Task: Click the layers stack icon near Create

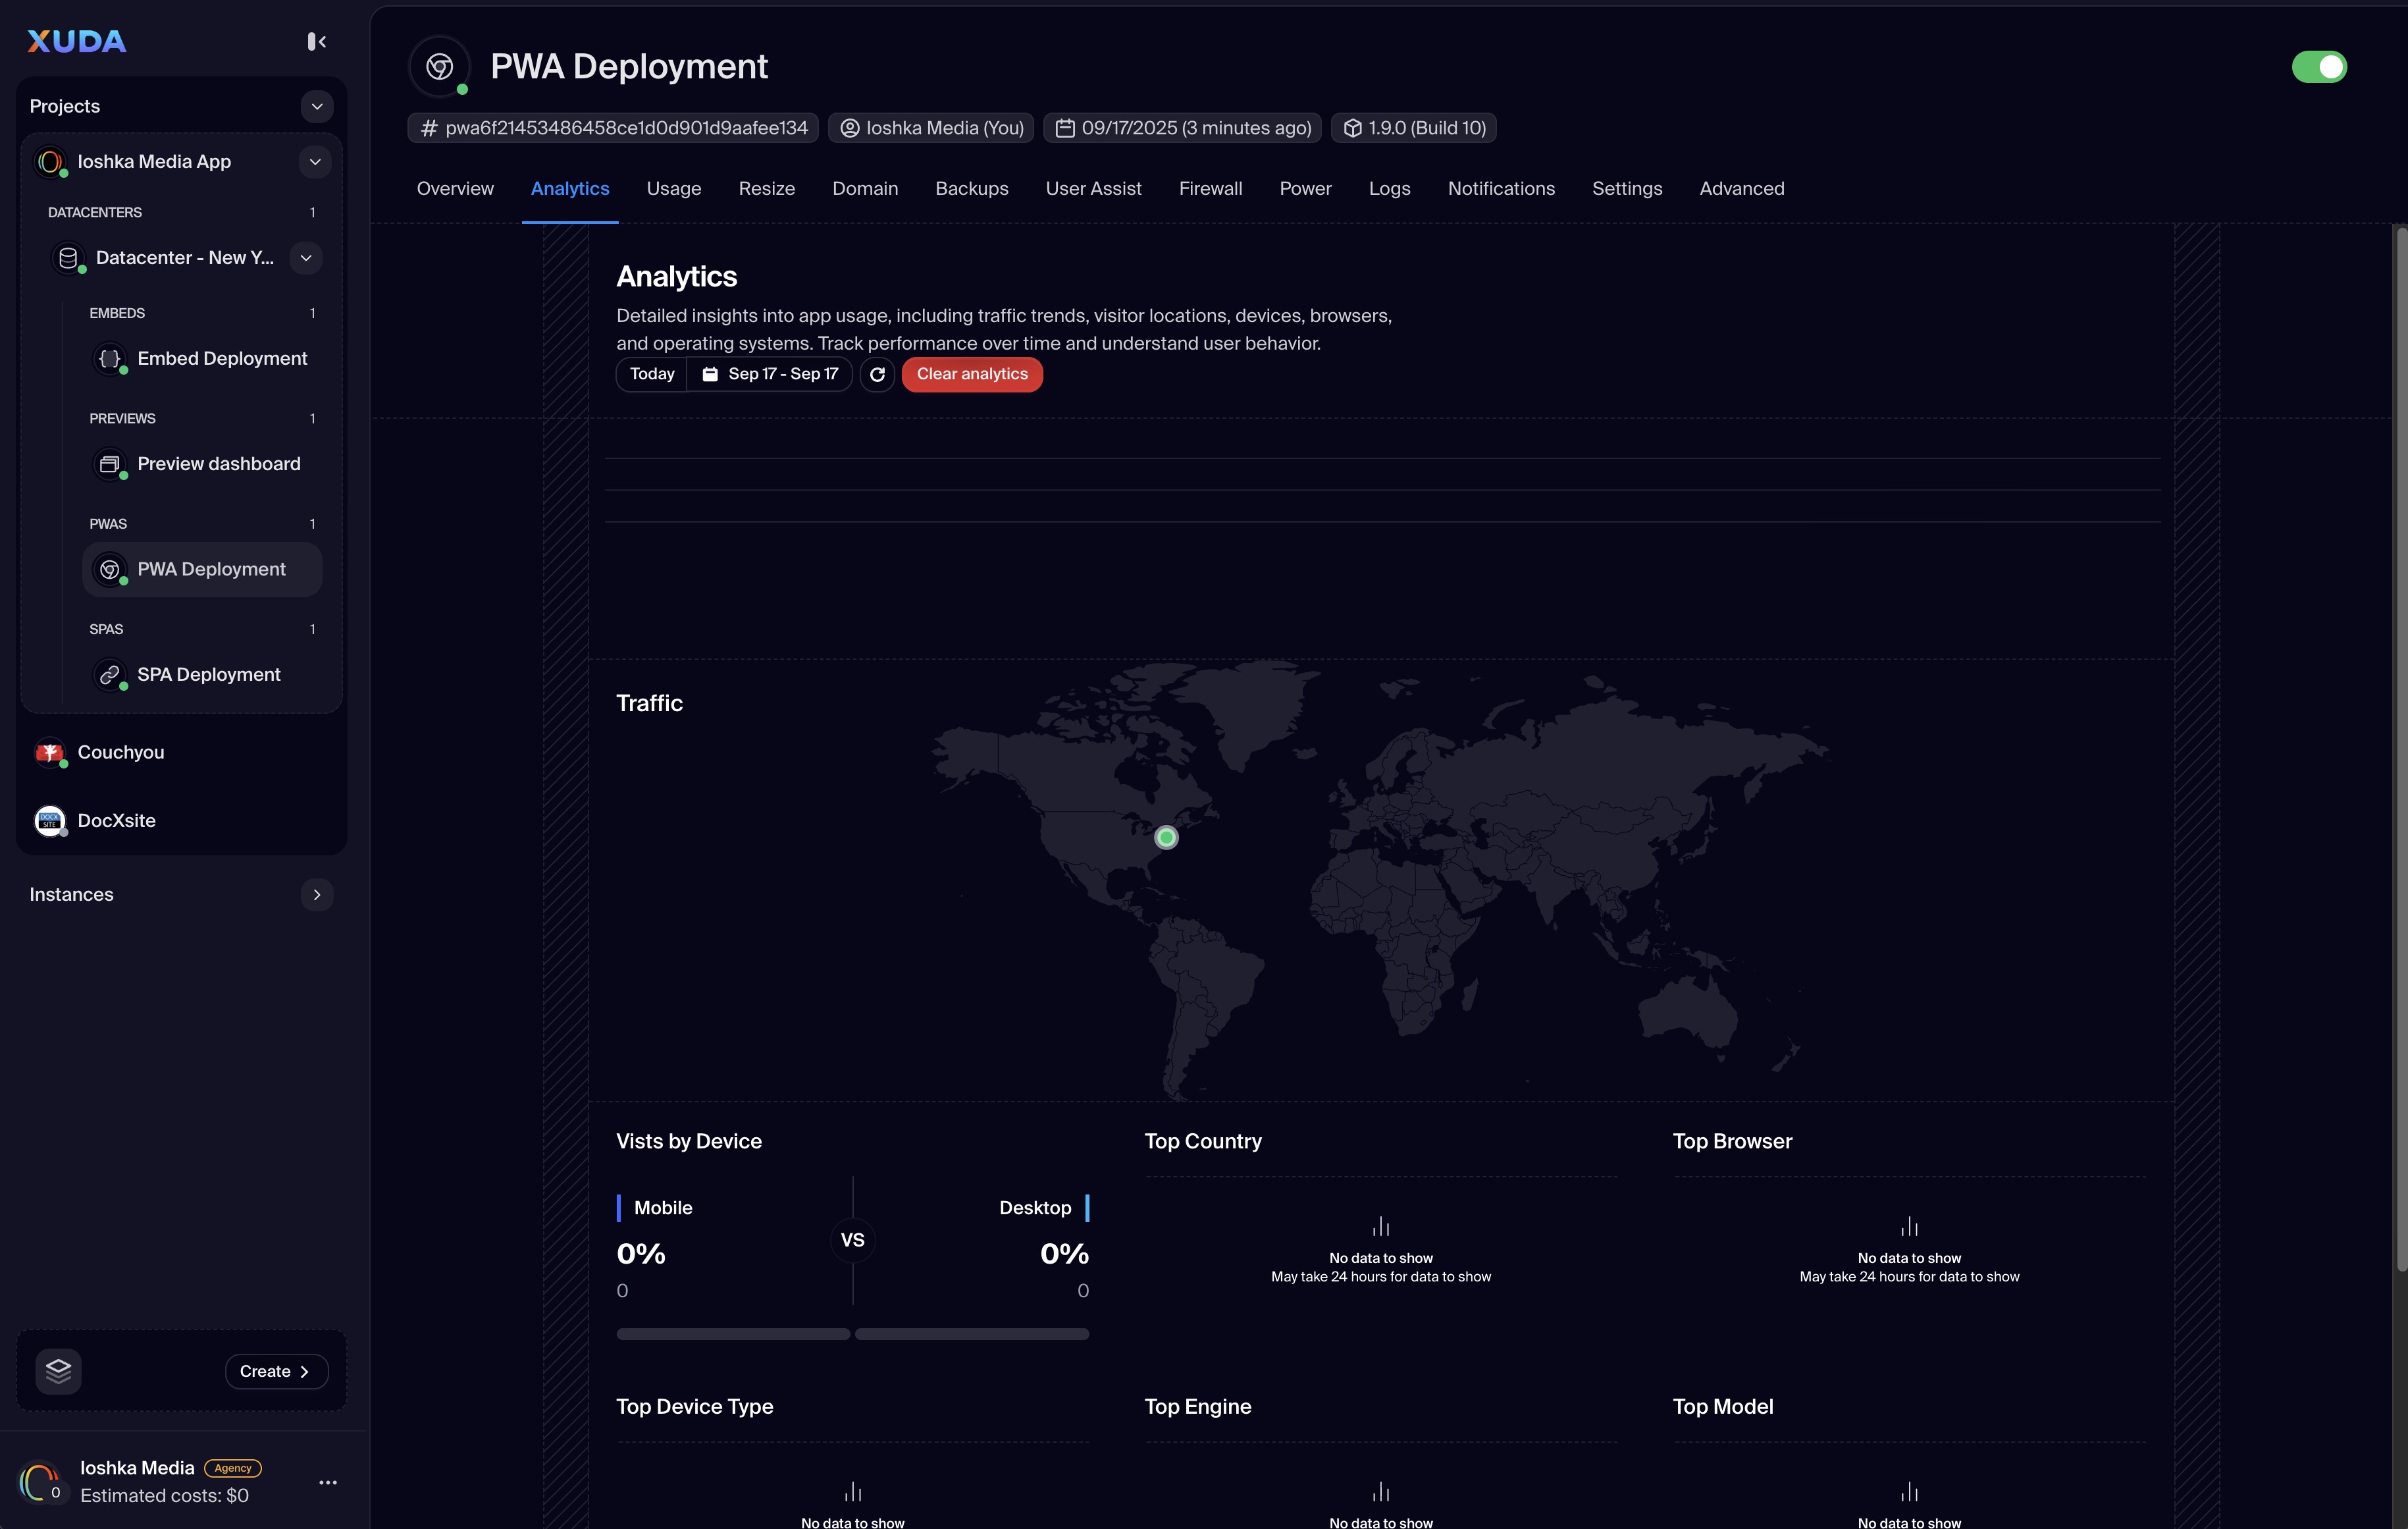Action: tap(58, 1371)
